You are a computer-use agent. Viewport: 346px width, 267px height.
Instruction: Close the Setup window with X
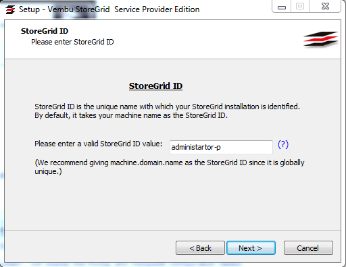325,6
